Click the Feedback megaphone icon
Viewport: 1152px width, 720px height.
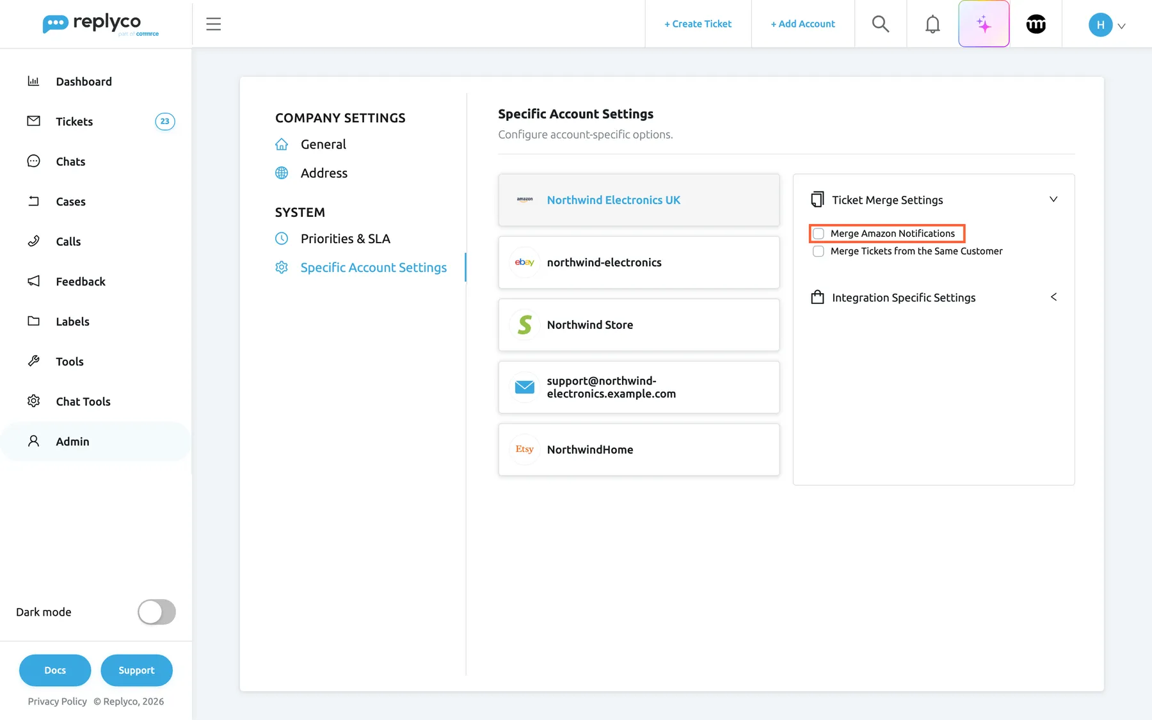[33, 281]
